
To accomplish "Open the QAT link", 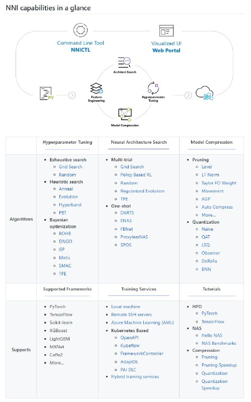I will coord(206,237).
